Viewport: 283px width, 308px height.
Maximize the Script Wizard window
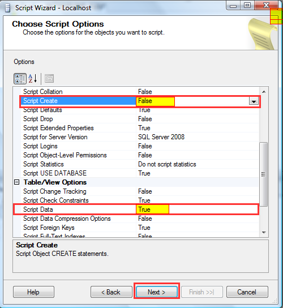(x=247, y=6)
